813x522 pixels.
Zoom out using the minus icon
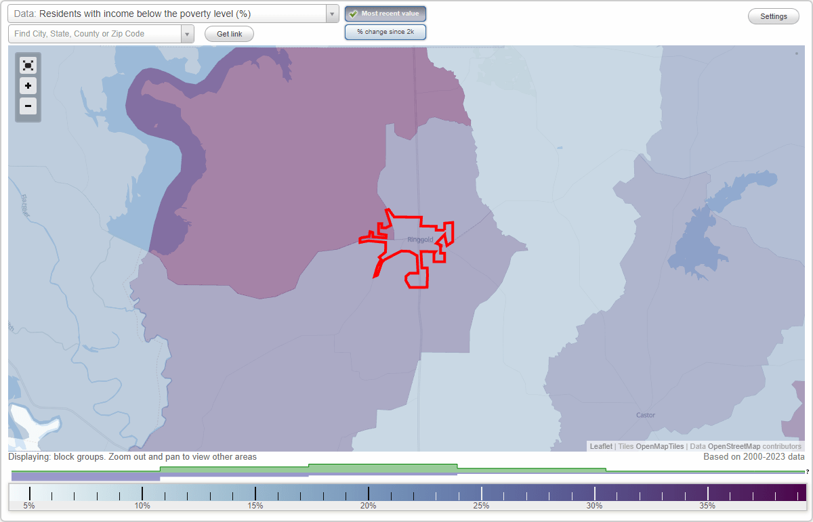(28, 106)
